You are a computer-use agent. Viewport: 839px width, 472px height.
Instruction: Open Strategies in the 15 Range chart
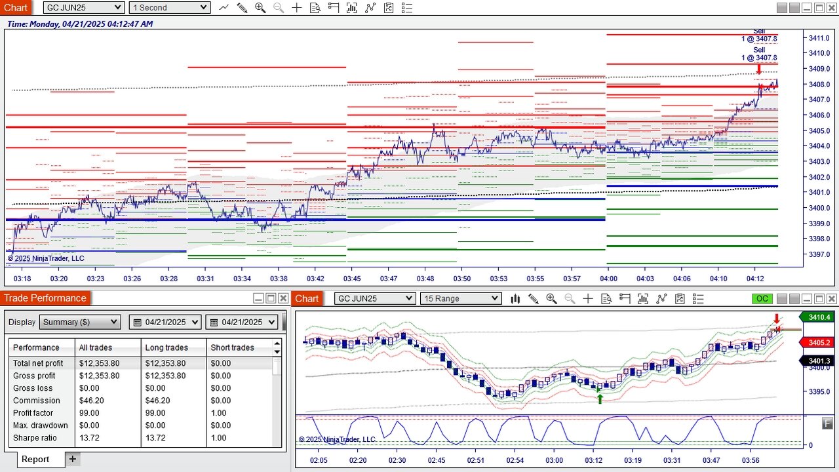point(661,299)
